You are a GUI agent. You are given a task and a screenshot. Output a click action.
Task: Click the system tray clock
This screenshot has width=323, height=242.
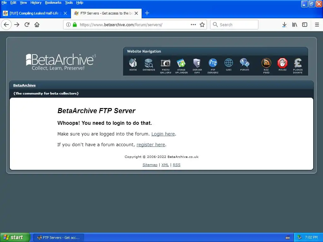(311, 238)
